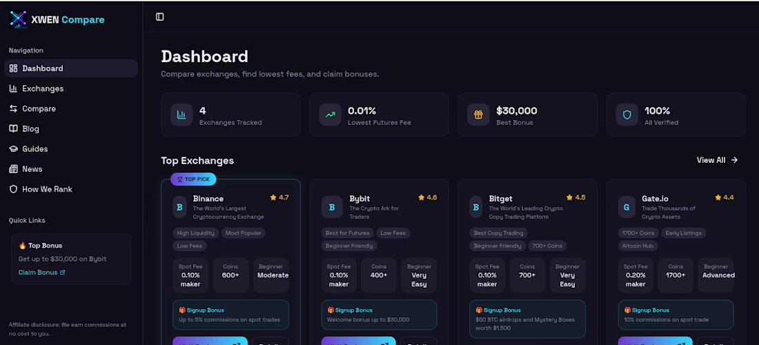Image resolution: width=759 pixels, height=345 pixels.
Task: Click Bybit Coins 400+ box
Action: [379, 275]
